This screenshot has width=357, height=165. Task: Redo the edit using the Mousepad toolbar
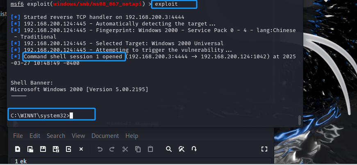(x=112, y=149)
